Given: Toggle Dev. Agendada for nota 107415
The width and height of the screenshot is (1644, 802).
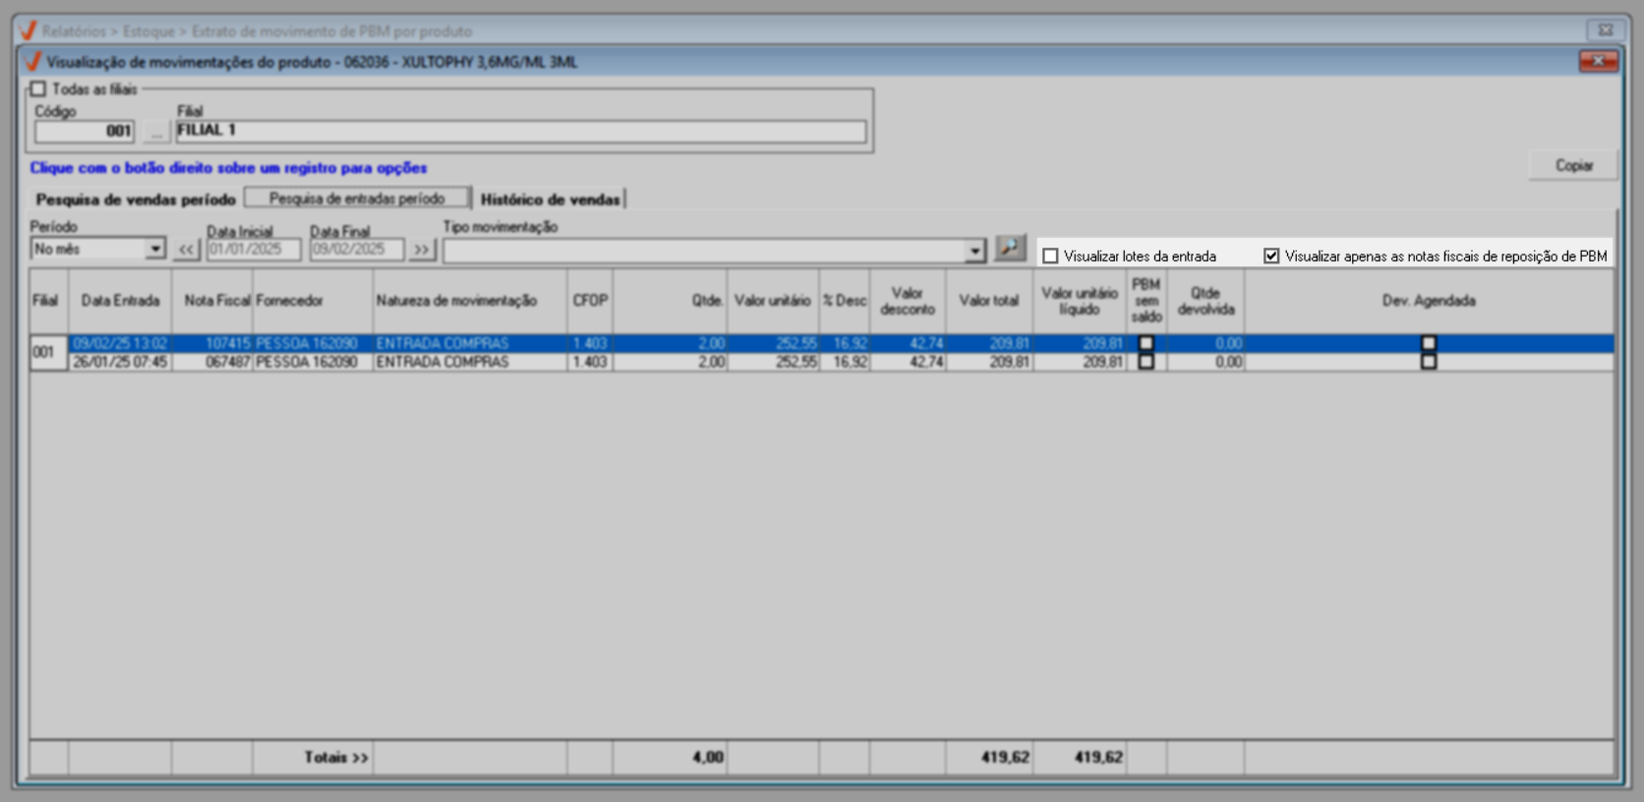Looking at the screenshot, I should click(x=1429, y=344).
